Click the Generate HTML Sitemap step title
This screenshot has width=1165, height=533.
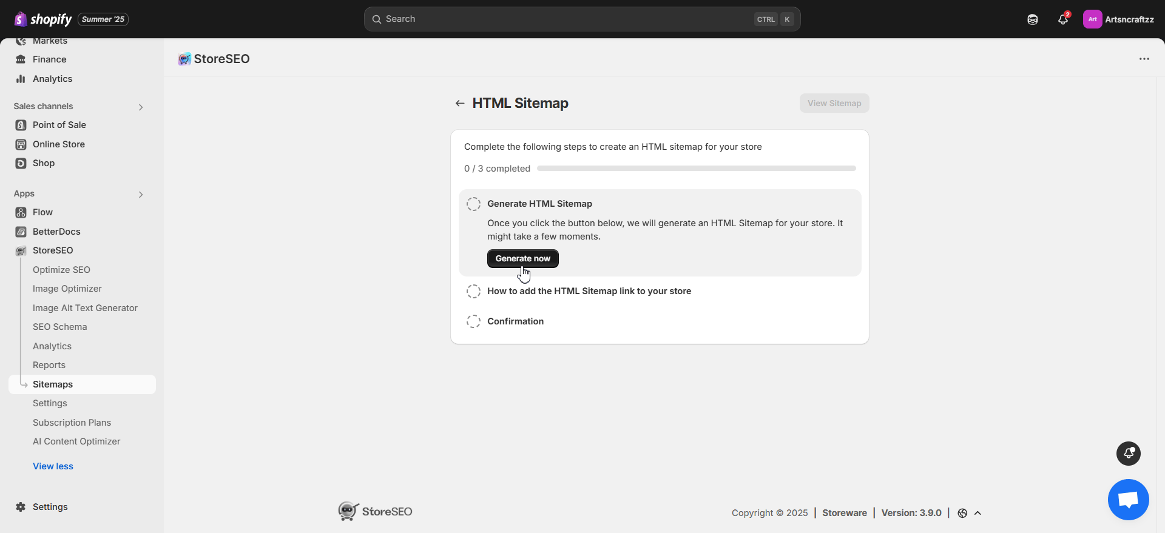tap(539, 204)
